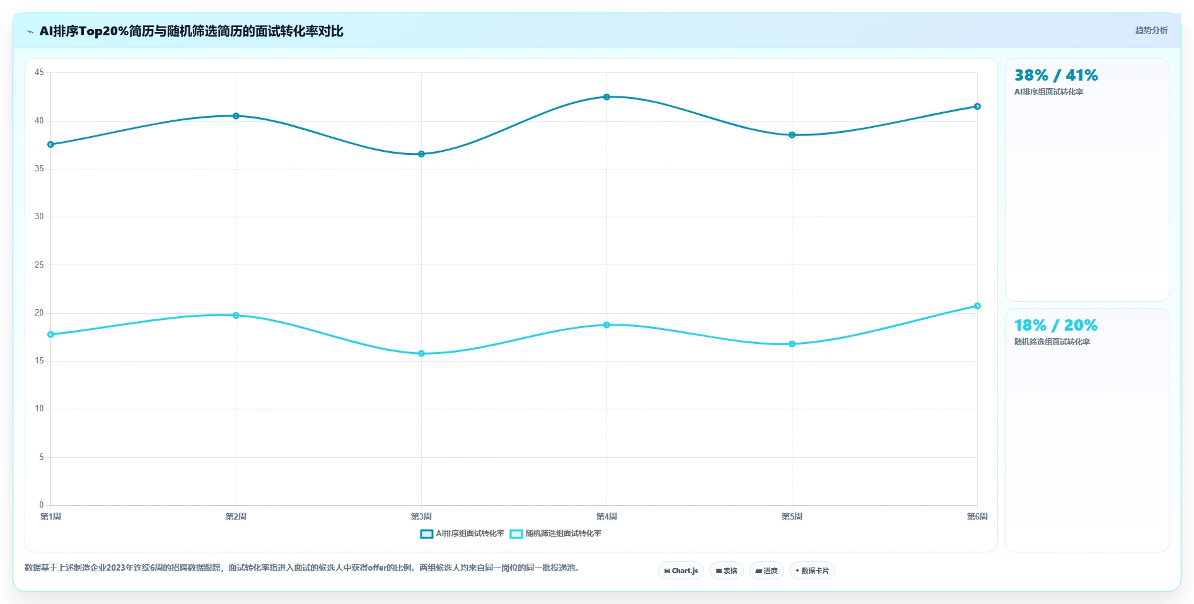Click the chart title AI排序Top20%简历 heading

click(x=192, y=31)
